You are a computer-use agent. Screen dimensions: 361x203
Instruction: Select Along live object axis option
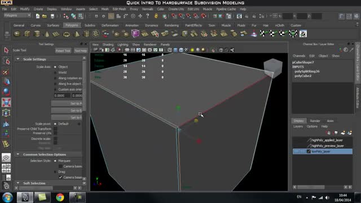pos(55,84)
